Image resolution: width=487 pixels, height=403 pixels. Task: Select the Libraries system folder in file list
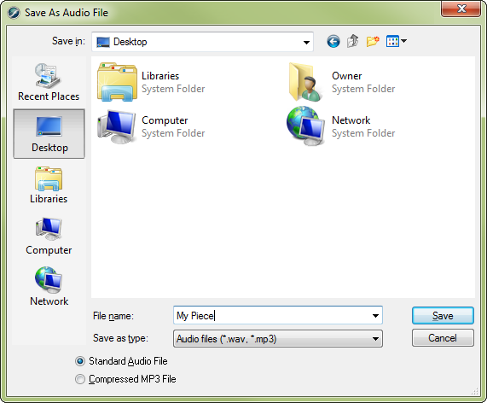coord(151,82)
